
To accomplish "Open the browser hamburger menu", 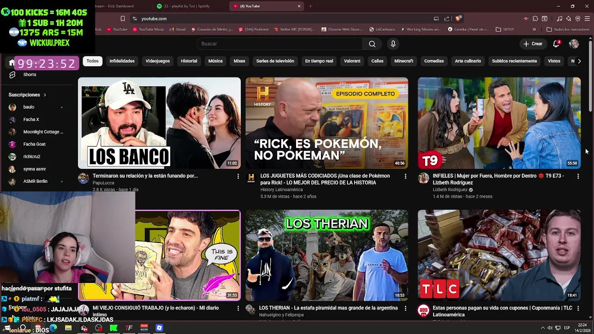I will coord(587,19).
